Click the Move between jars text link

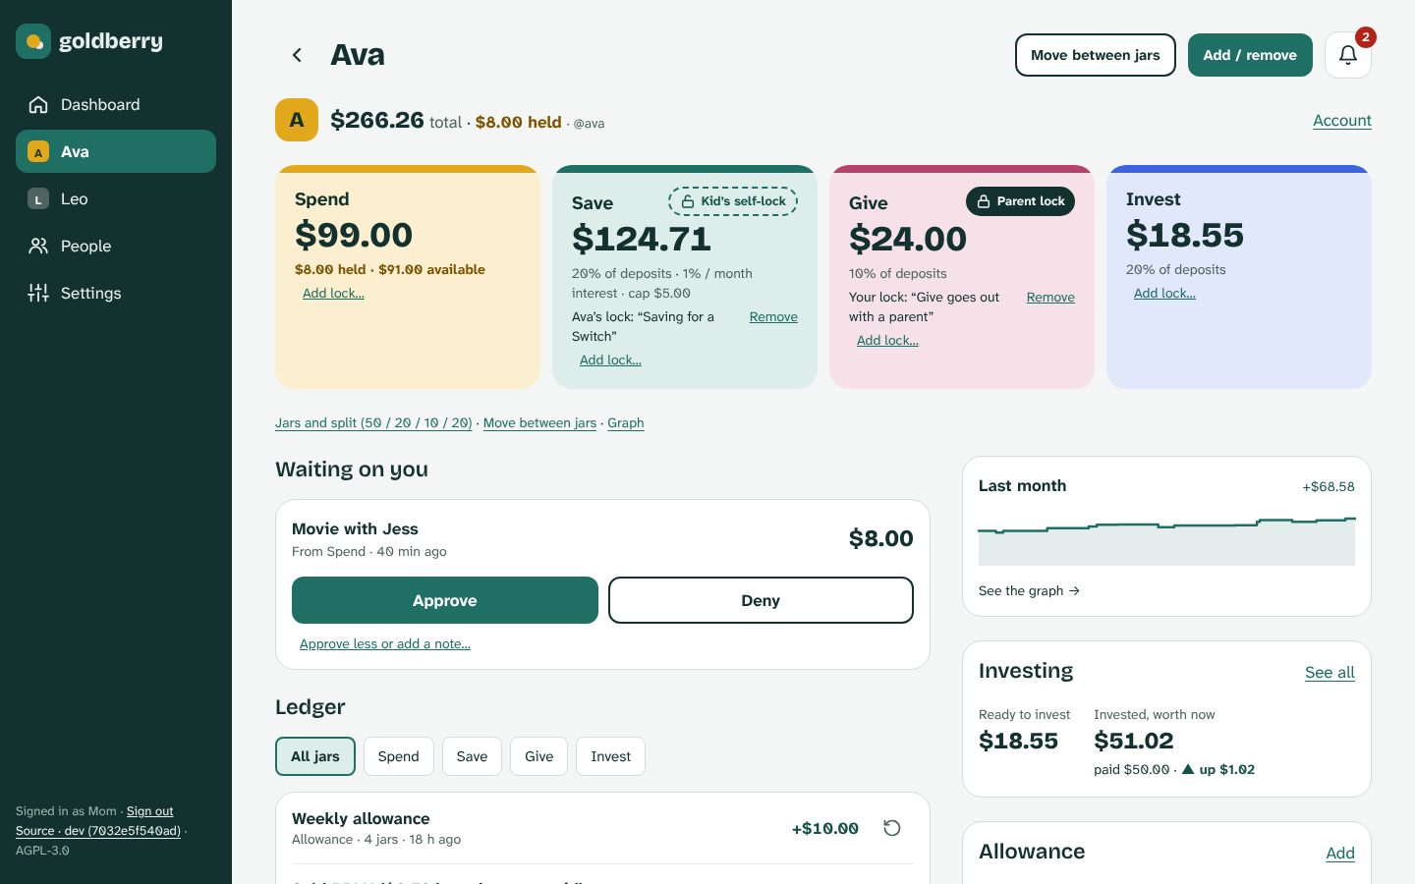click(x=539, y=422)
